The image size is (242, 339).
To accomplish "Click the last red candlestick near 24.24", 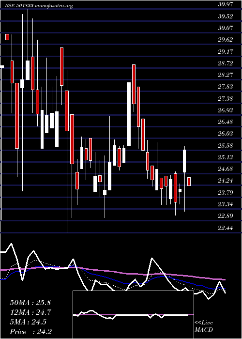I will coord(189,182).
